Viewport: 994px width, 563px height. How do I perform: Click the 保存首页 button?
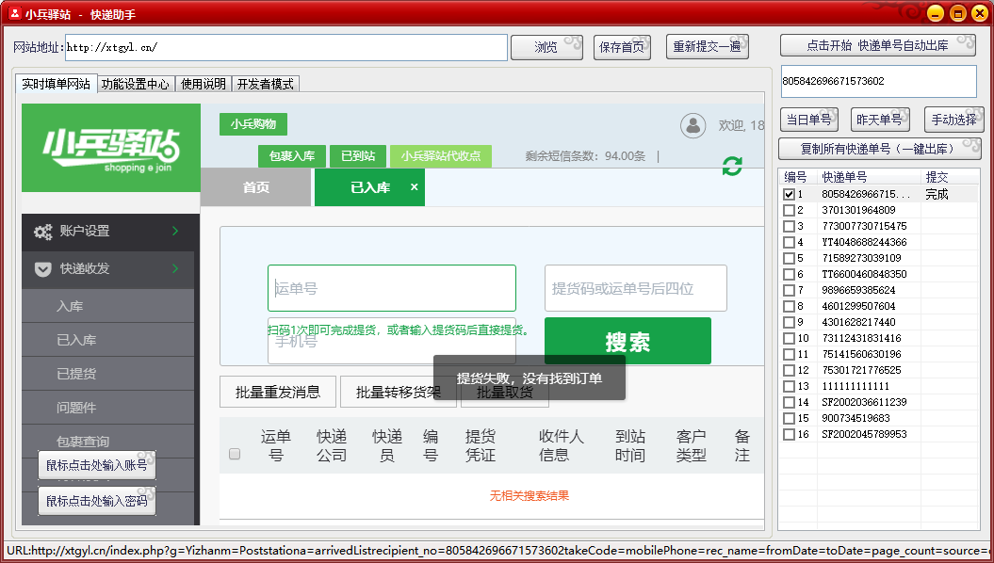(x=622, y=47)
